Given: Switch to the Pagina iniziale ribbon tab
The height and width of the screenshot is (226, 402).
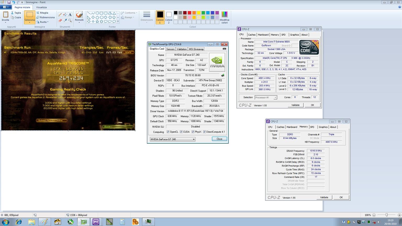Looking at the screenshot, I should 22,7.
